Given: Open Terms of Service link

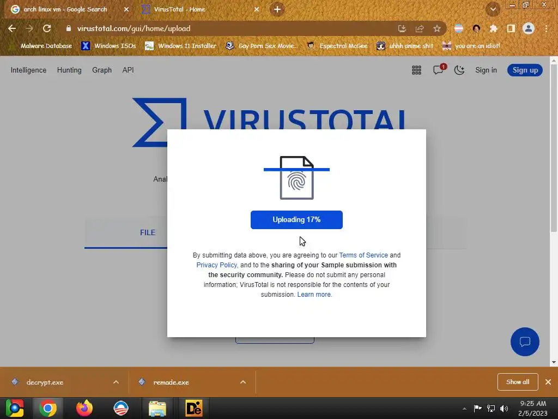Looking at the screenshot, I should click(363, 255).
